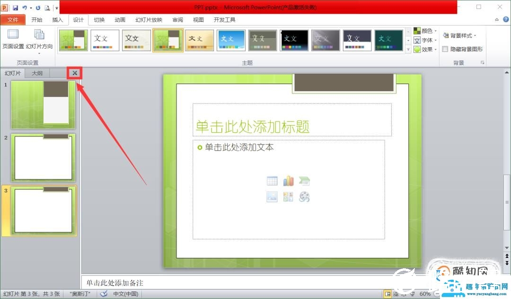Open the Outline (大纲) pane tab
This screenshot has height=299, width=511.
point(37,73)
